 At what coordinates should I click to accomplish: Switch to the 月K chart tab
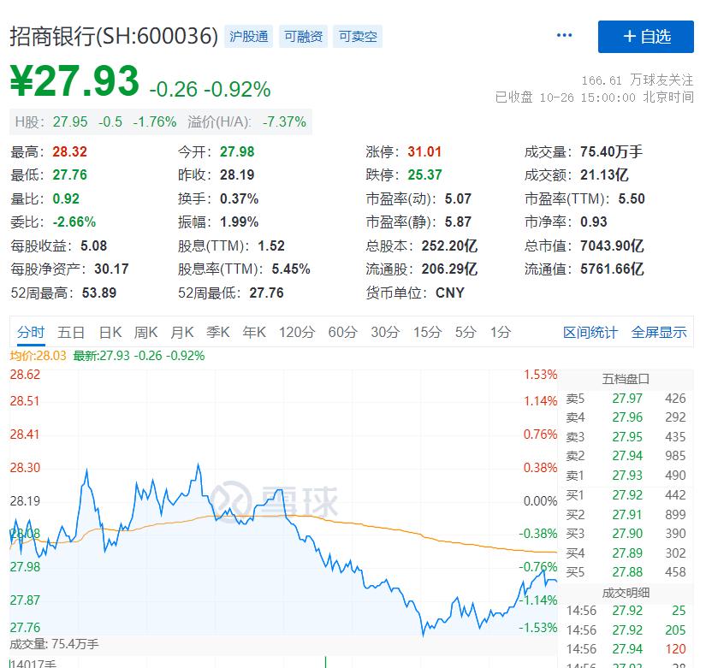pos(182,332)
